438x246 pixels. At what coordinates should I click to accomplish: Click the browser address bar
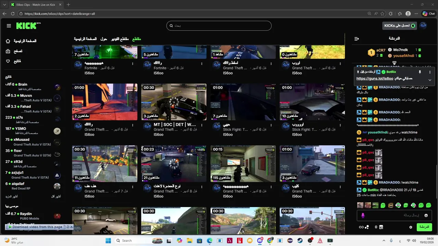point(192,14)
